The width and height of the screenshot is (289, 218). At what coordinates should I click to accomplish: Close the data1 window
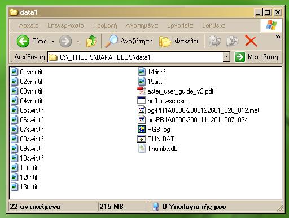[x=278, y=12]
